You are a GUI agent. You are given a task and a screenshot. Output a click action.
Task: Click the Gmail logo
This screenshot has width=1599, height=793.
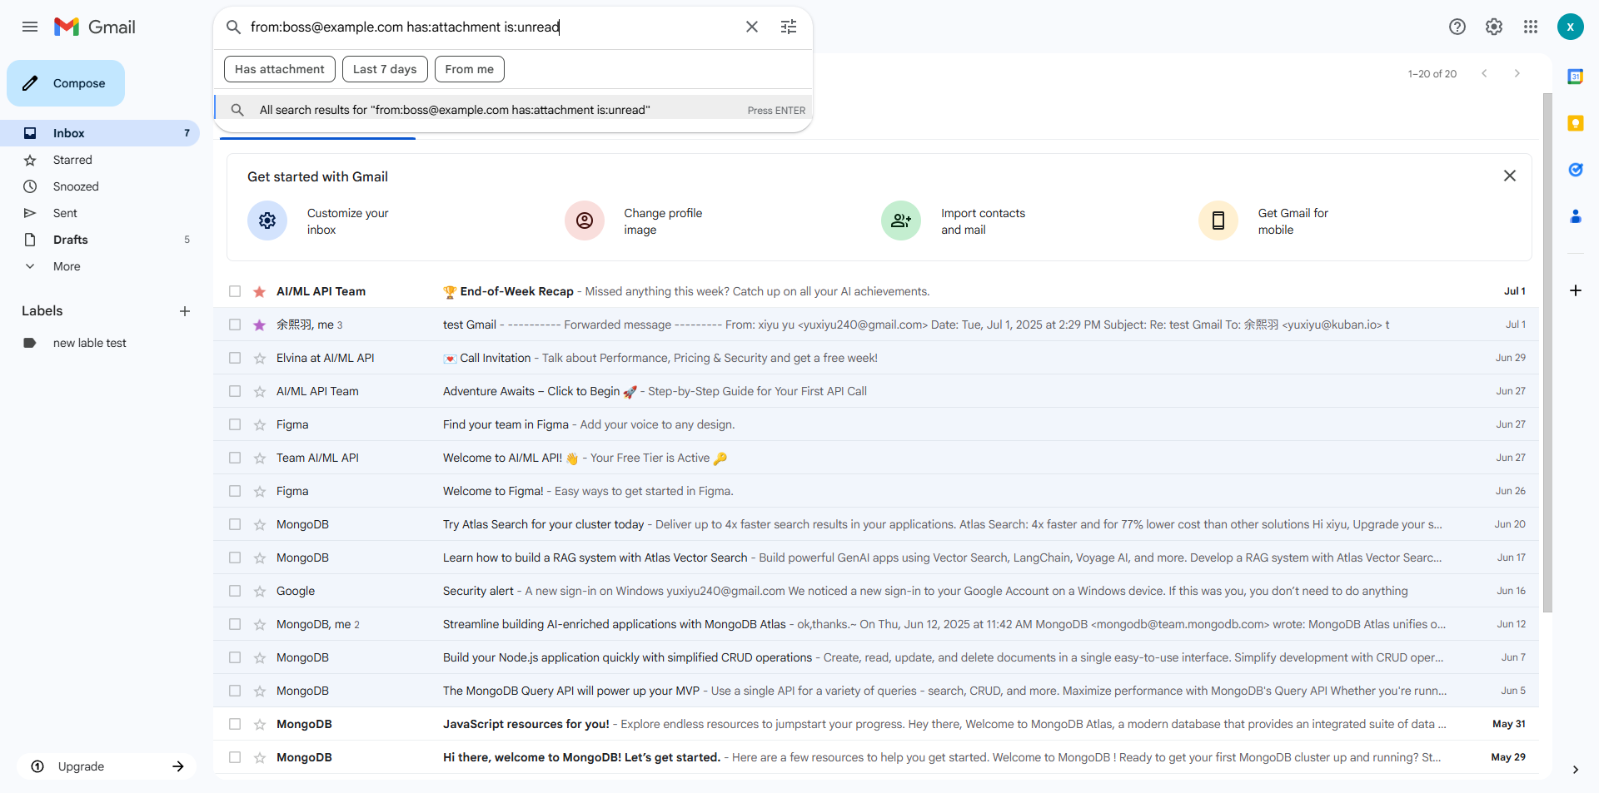pos(95,27)
